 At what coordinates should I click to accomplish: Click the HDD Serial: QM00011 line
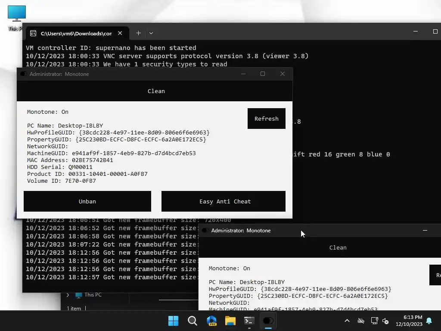point(59,167)
